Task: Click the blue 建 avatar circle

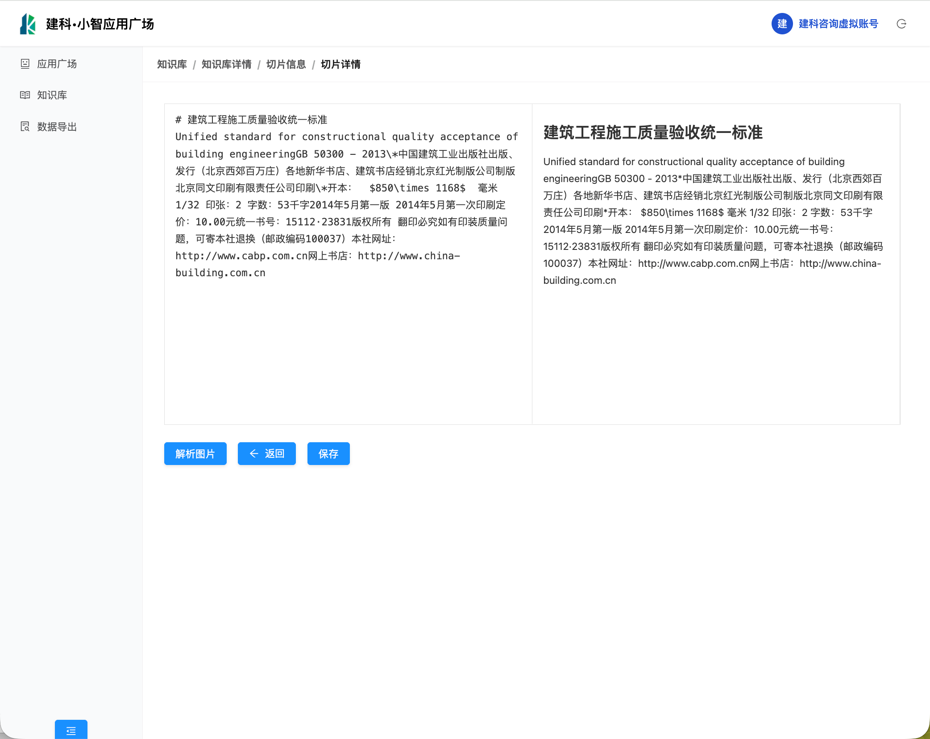Action: [782, 24]
